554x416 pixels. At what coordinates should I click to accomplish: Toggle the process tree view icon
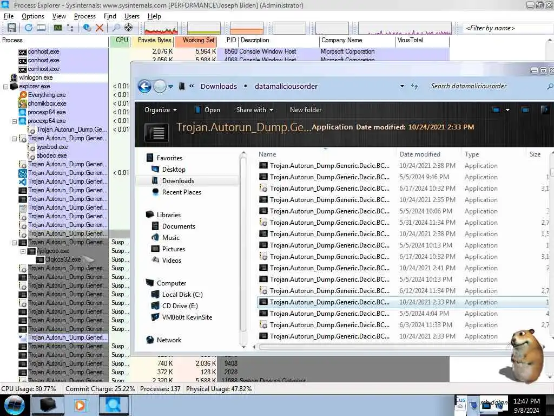coord(70,28)
